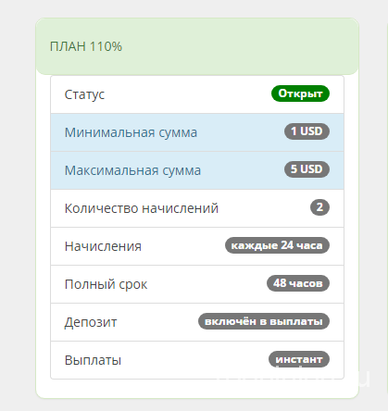The height and width of the screenshot is (411, 388).
Task: Click the badge showing number 2
Action: coord(319,207)
